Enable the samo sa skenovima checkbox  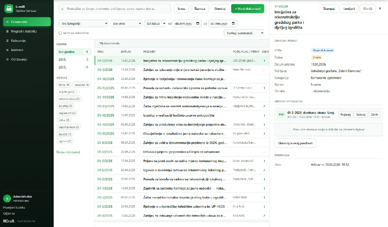click(x=60, y=33)
